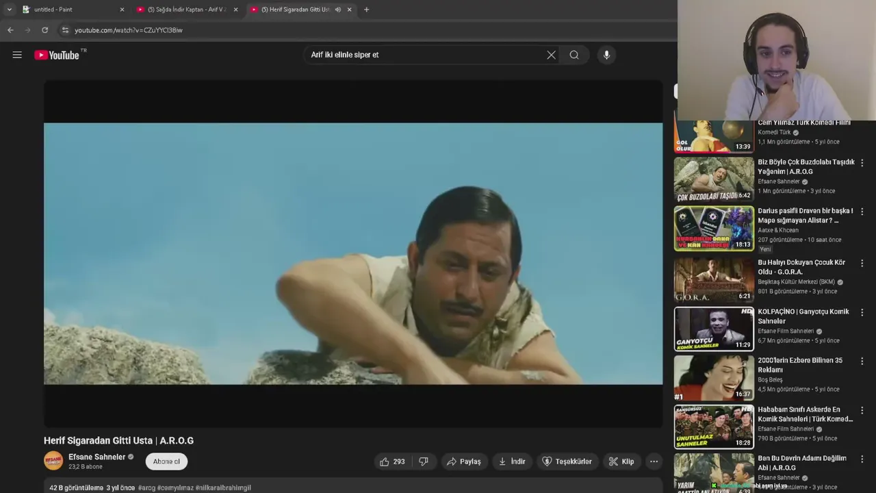Go back with browser back arrow

(10, 30)
